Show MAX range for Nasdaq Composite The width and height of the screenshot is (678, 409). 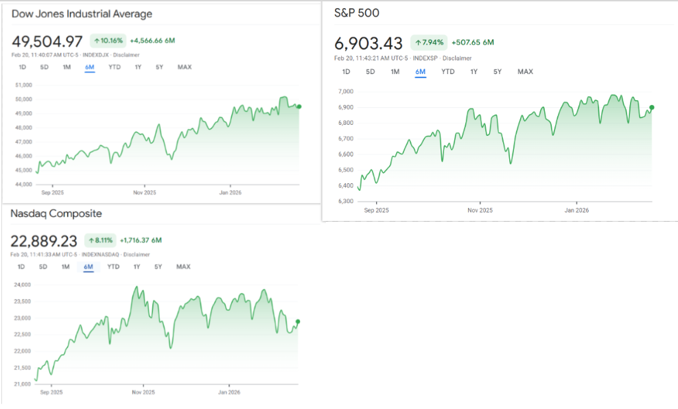click(183, 267)
